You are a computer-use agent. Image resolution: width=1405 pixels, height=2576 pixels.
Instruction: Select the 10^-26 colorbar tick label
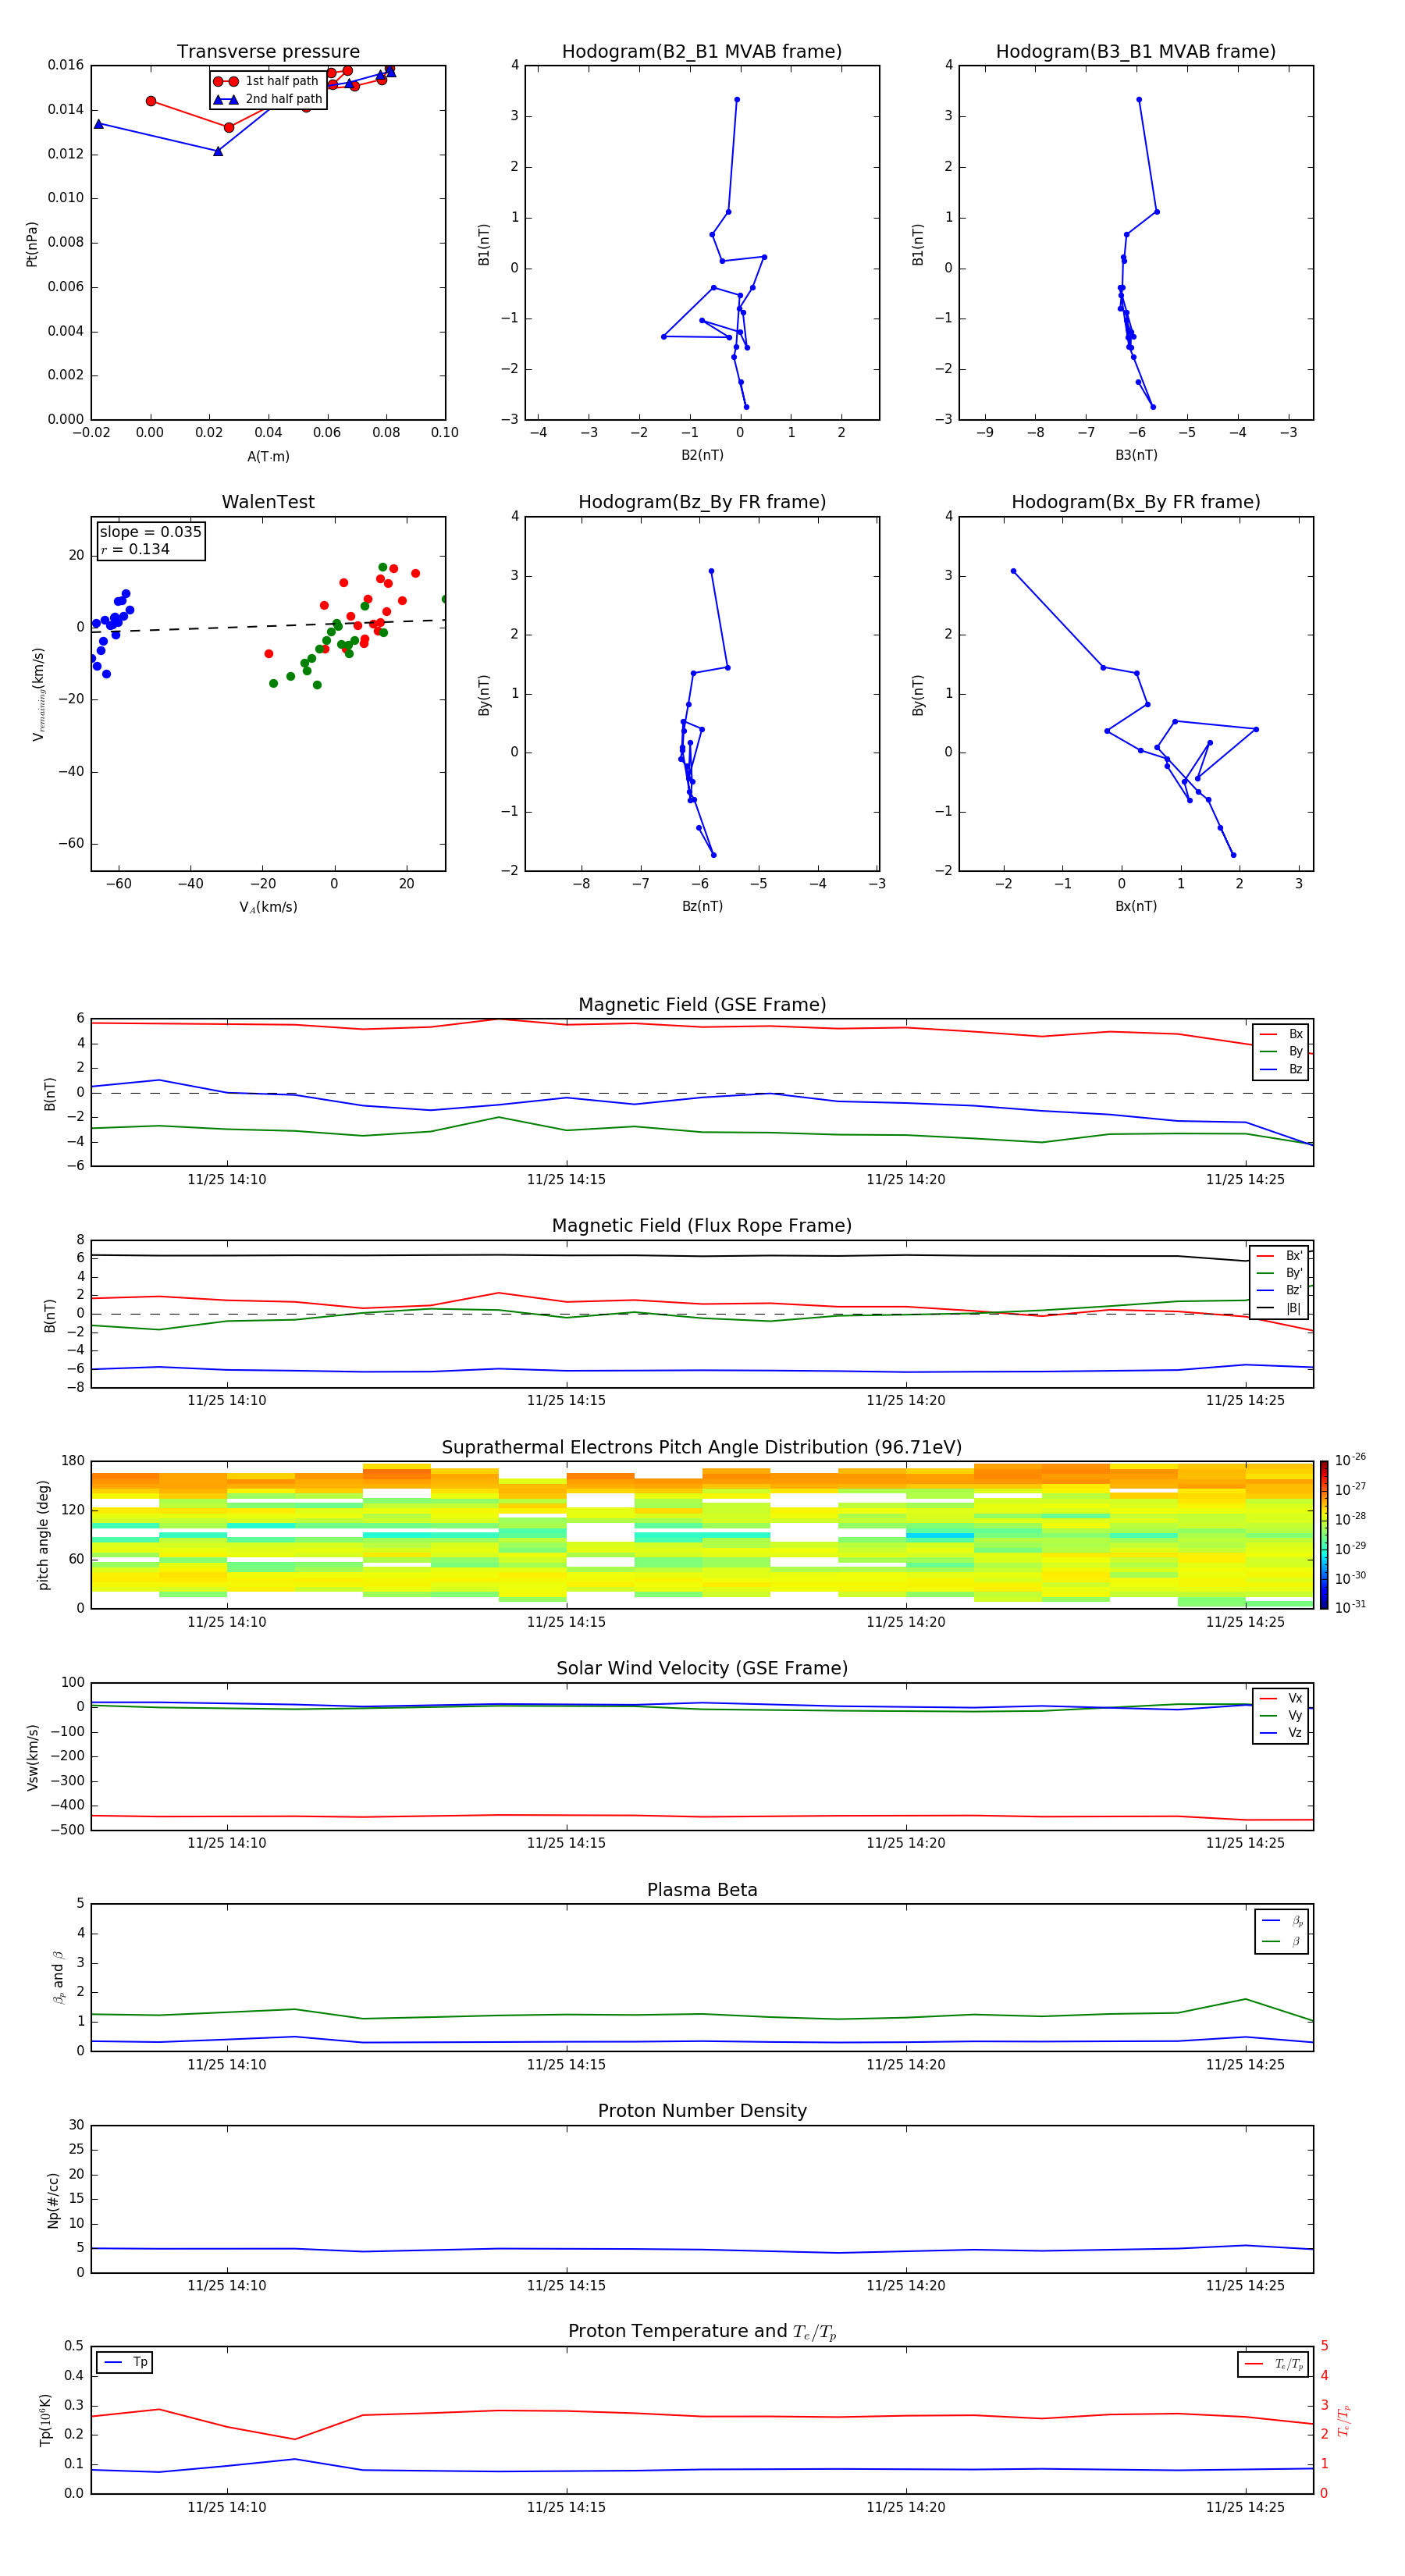coord(1350,1460)
